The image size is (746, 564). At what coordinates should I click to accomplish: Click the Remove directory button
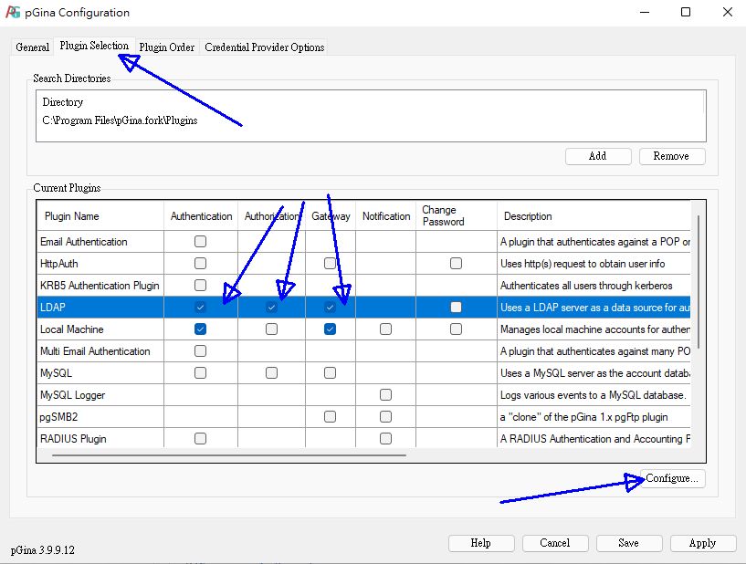[x=671, y=156]
